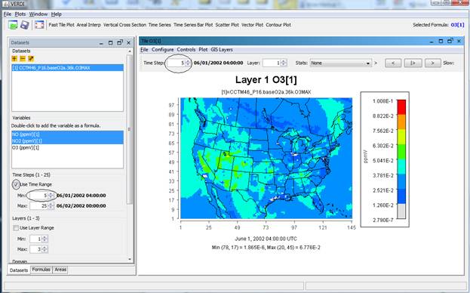Screen dimensions: 470x293
Task: Maximize the Datasets panel
Action: pyautogui.click(x=110, y=43)
